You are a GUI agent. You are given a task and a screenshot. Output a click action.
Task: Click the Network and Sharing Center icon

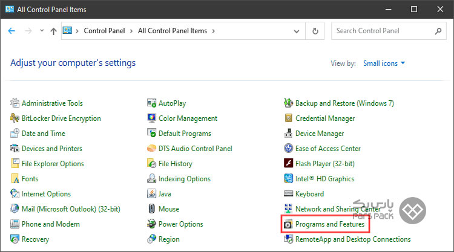tap(288, 208)
